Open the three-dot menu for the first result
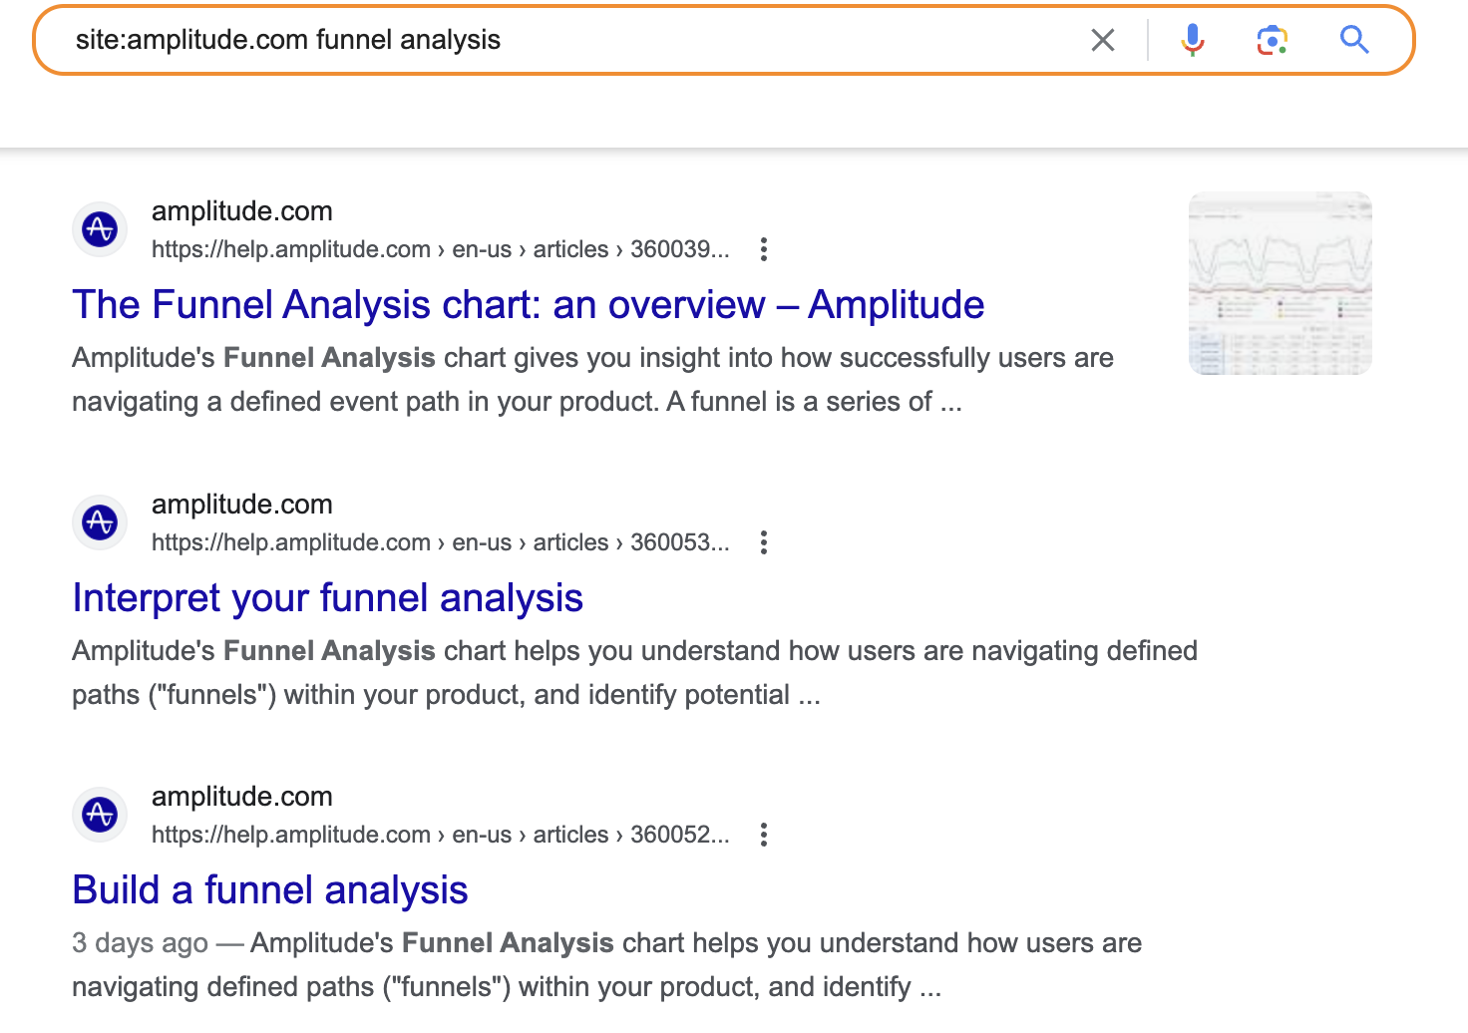This screenshot has height=1033, width=1468. point(764,249)
